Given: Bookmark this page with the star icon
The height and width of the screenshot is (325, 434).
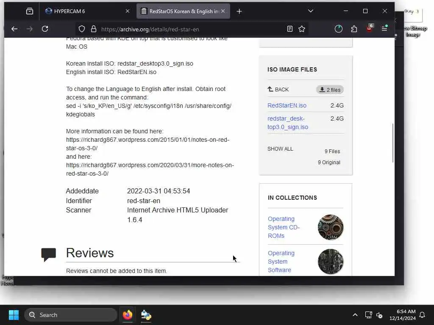Looking at the screenshot, I should coord(302,29).
